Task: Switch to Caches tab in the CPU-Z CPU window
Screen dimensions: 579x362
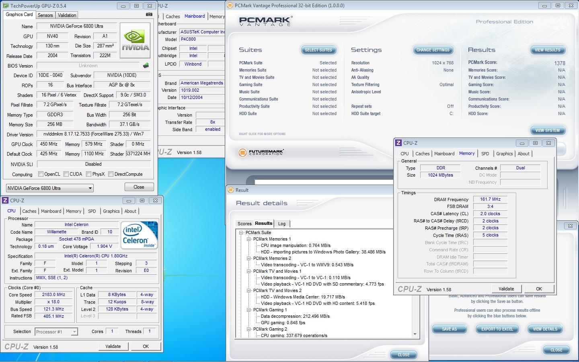Action: pos(29,211)
